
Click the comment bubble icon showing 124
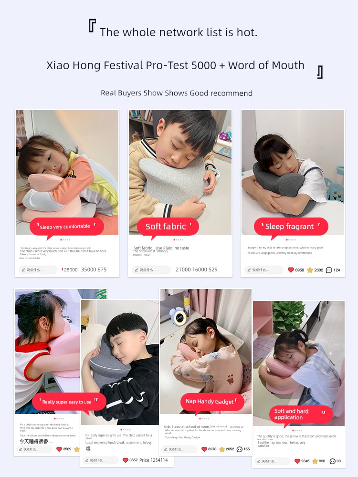coord(329,270)
